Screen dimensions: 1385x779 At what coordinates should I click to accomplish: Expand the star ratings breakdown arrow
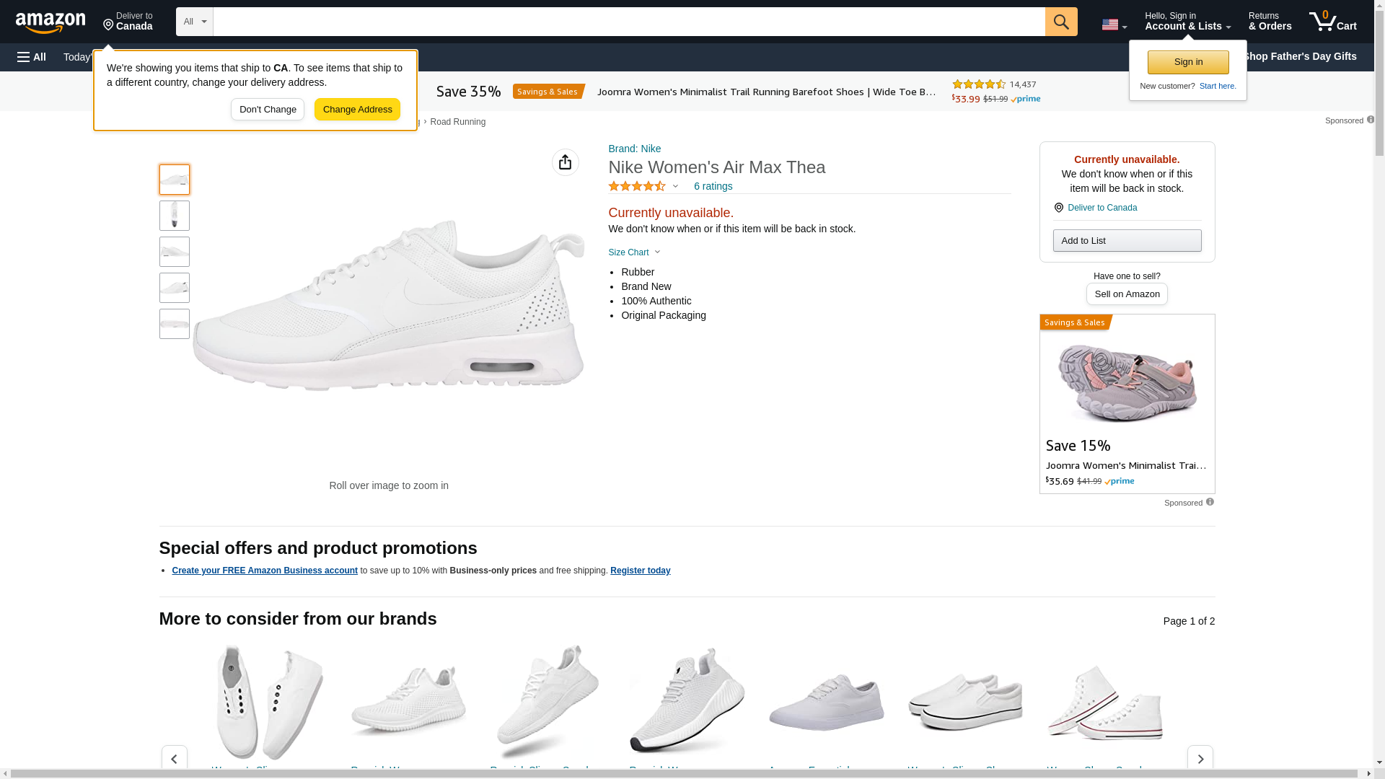(x=675, y=187)
